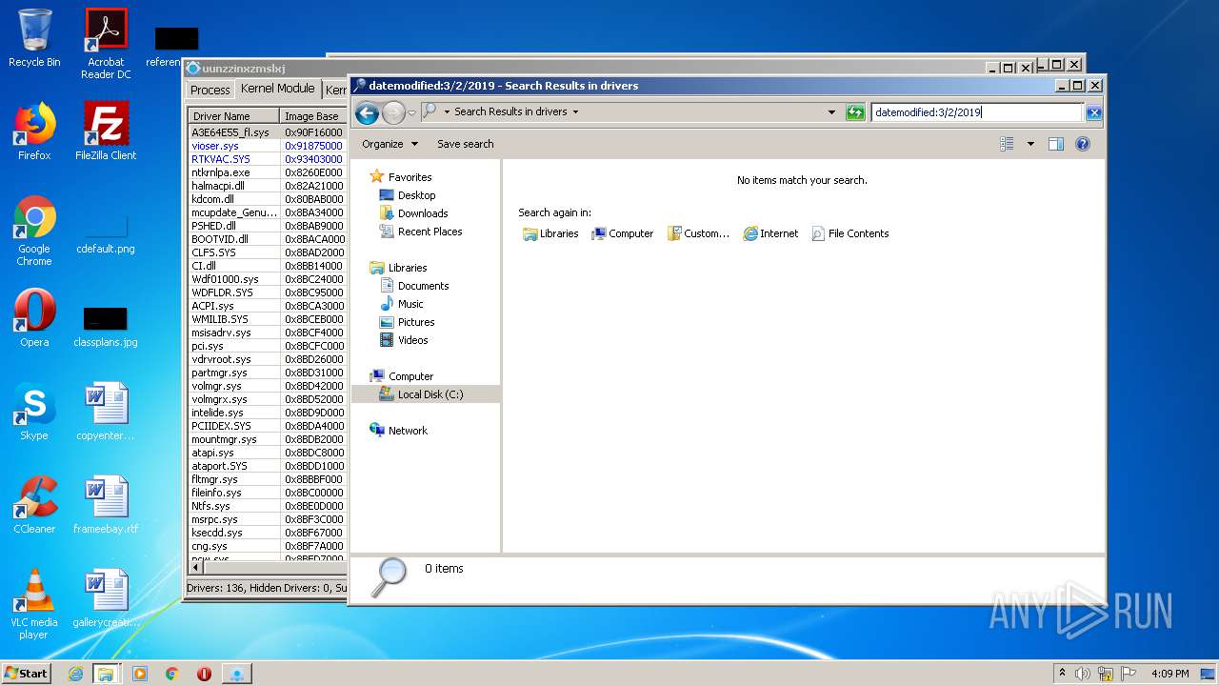Search again on the Internet
This screenshot has height=686, width=1219.
(x=771, y=233)
